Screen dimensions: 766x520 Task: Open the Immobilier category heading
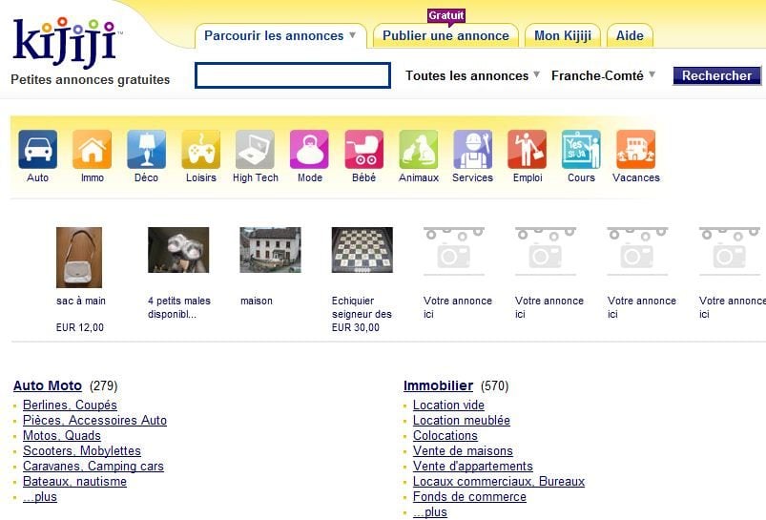(438, 385)
